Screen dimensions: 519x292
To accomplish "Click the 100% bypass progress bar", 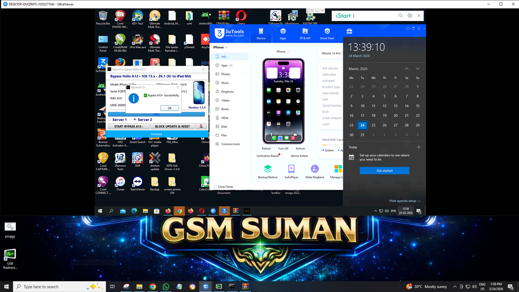I will click(156, 114).
